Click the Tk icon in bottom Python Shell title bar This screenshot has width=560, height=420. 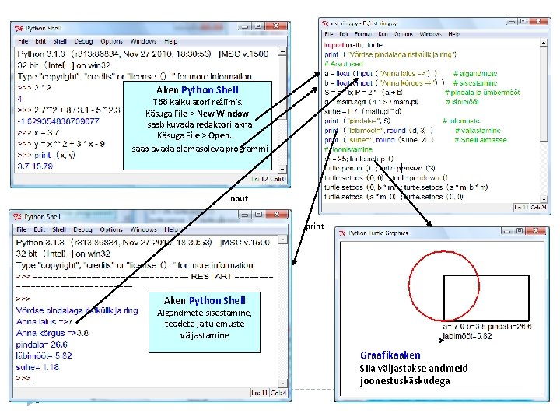(17, 216)
